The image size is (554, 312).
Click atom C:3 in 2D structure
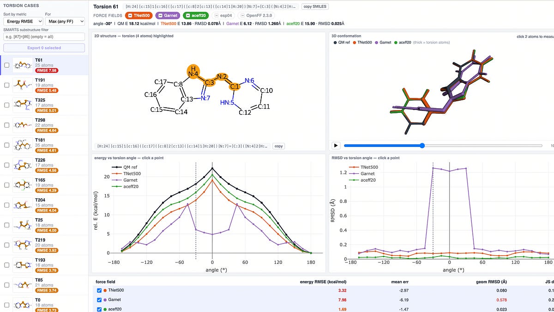pyautogui.click(x=209, y=82)
